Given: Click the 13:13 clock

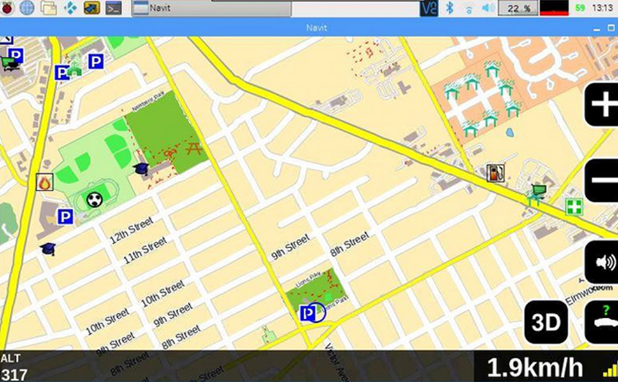Looking at the screenshot, I should pos(602,8).
